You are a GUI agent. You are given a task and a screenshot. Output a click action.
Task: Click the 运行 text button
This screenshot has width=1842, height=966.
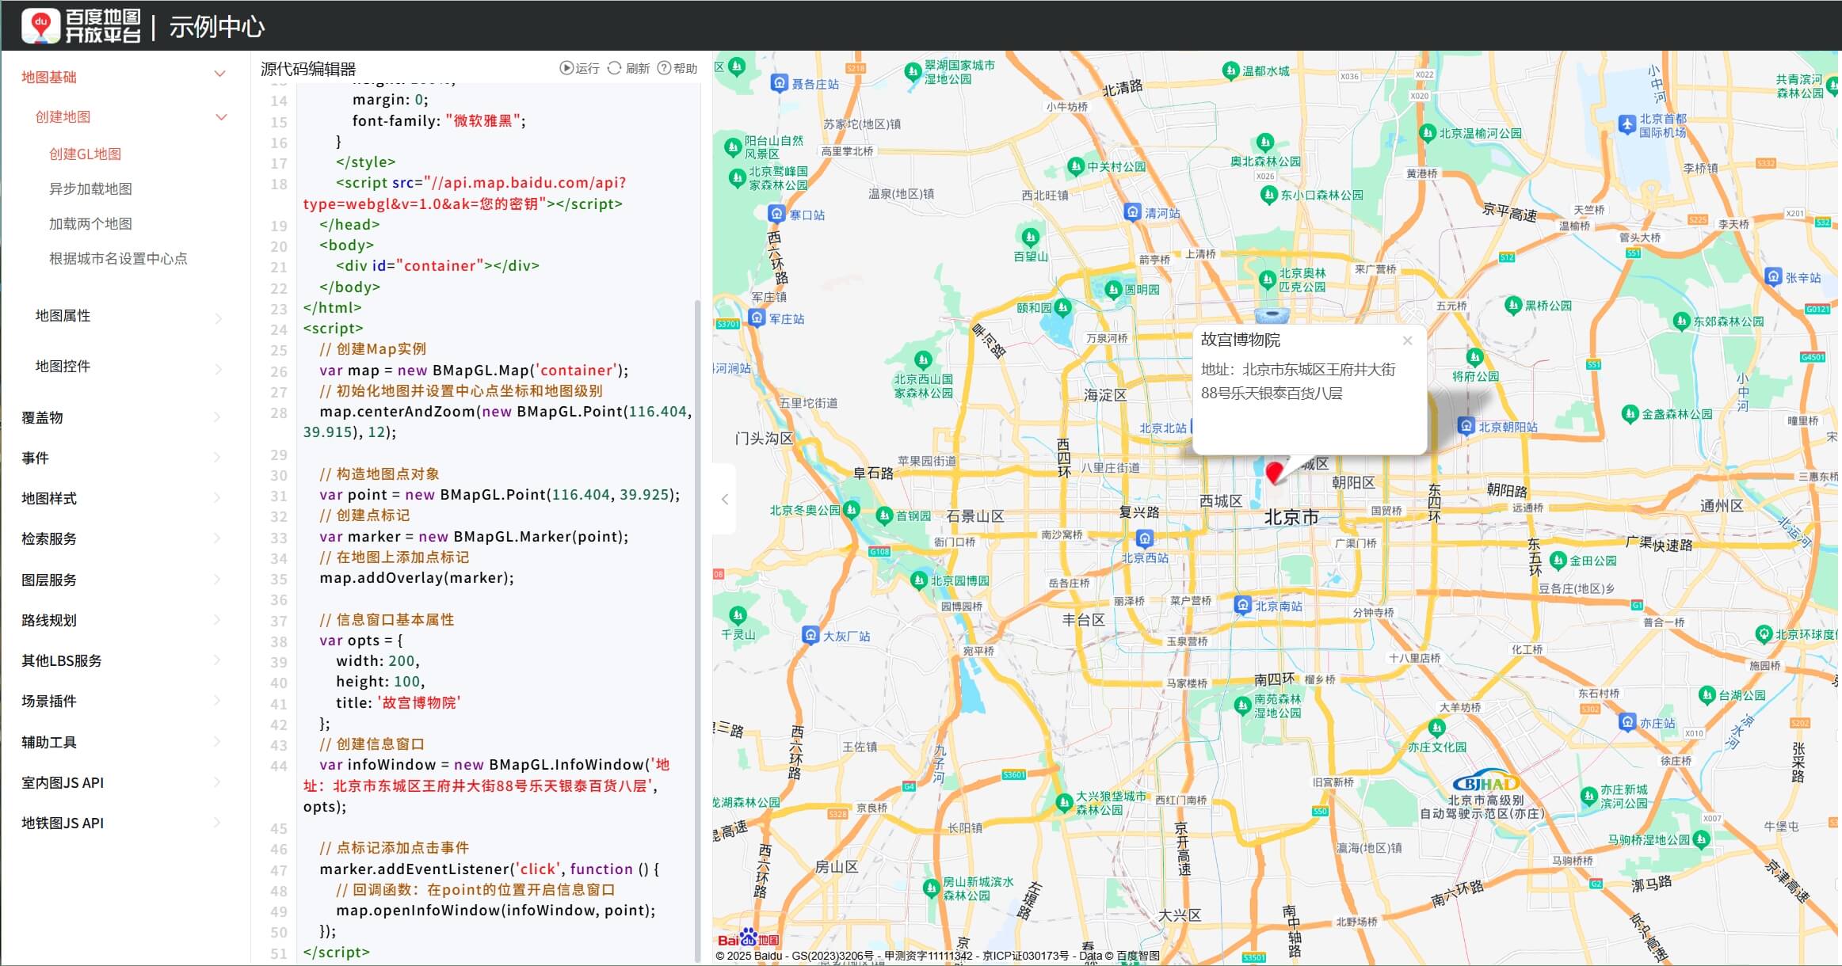pos(587,69)
